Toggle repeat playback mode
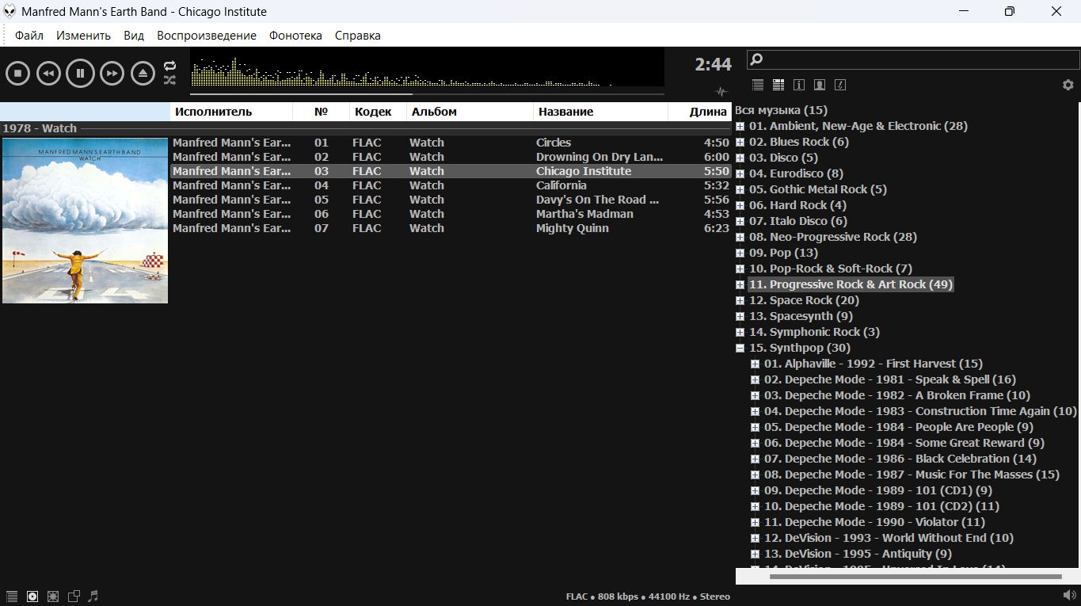 pos(169,66)
